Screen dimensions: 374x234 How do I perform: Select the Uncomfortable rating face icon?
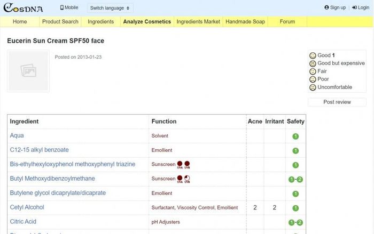tap(313, 87)
